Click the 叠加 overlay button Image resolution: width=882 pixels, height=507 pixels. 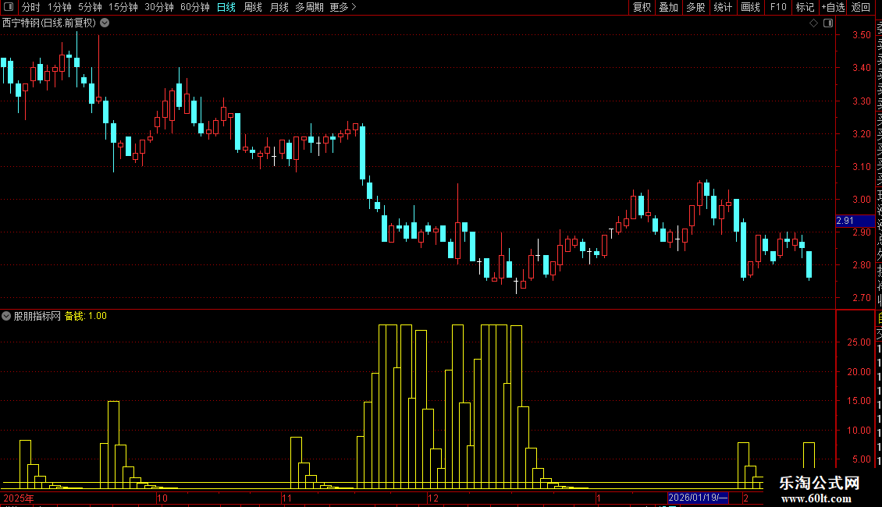[x=669, y=7]
